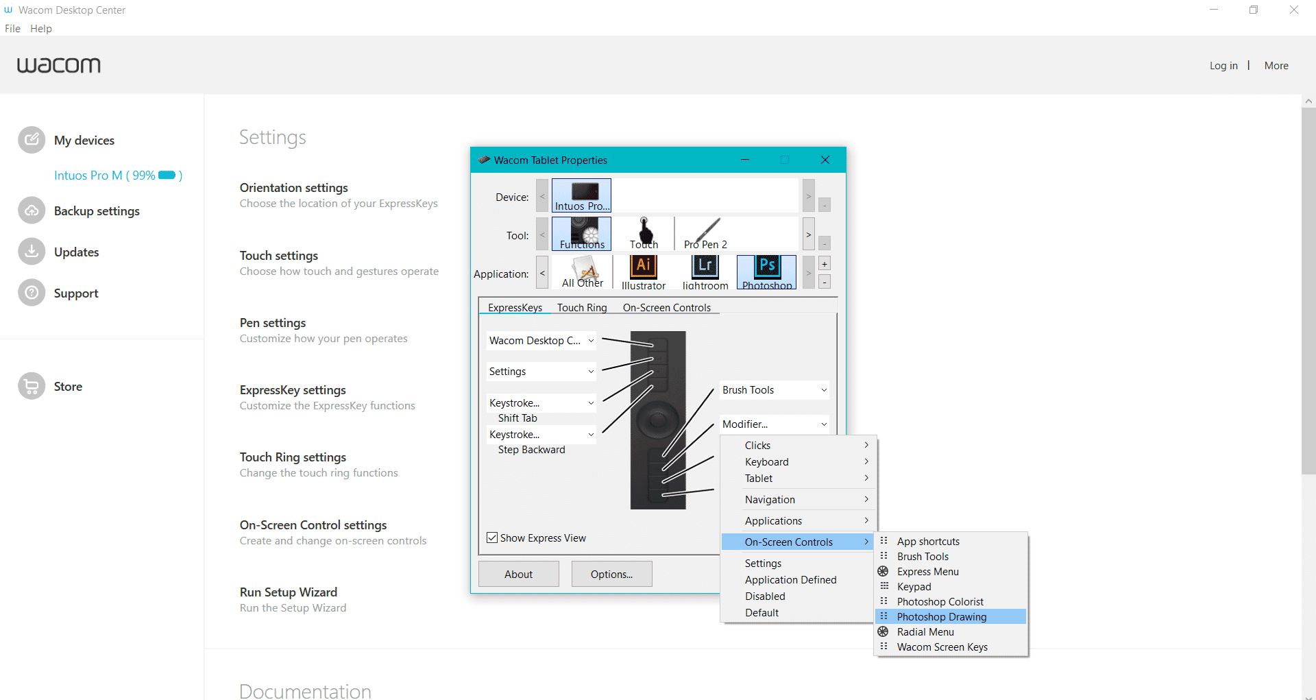Switch to the ExpressKeys tab
1316x700 pixels.
point(515,308)
